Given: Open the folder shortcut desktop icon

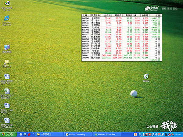Looking at the screenshot, I should pyautogui.click(x=6, y=63).
